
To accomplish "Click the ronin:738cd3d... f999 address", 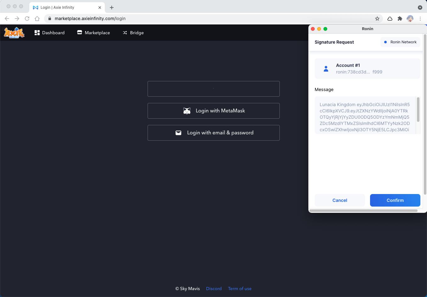I will [x=359, y=72].
